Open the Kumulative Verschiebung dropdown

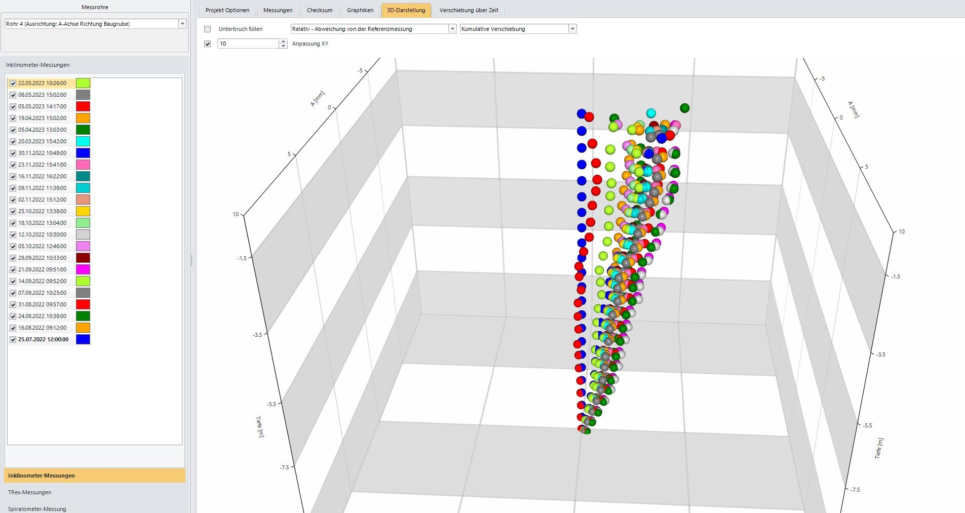(572, 29)
